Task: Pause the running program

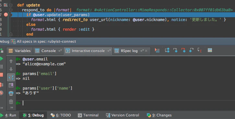Action: point(1,67)
